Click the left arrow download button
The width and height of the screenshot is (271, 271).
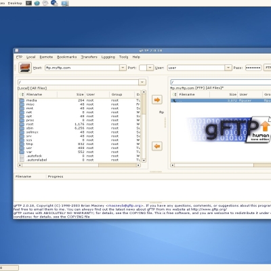click(157, 146)
